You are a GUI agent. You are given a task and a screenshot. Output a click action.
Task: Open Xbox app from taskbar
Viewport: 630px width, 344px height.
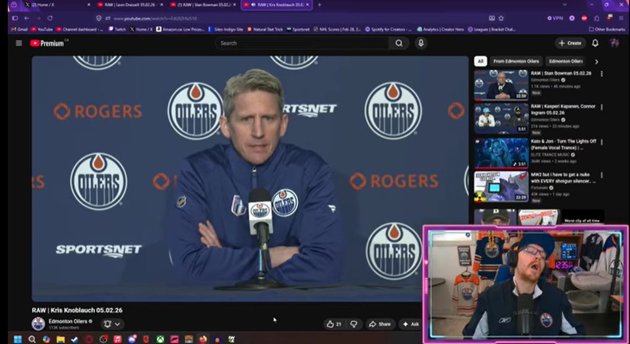160,339
